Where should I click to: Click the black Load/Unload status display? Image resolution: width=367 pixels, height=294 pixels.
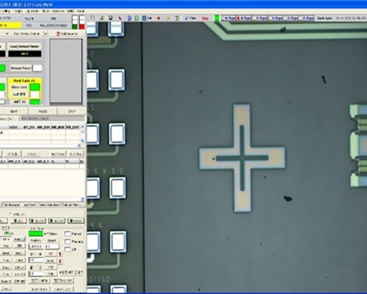point(25,54)
